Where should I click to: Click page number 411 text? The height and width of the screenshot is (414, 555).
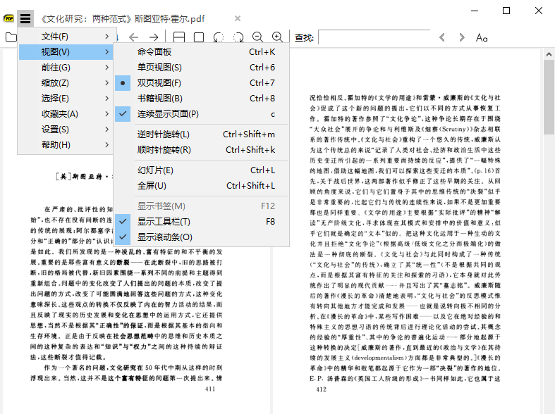[210, 389]
